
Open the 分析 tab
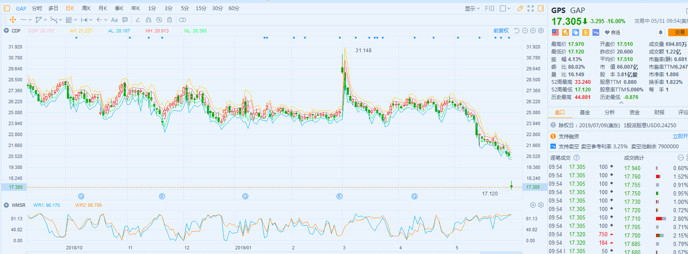(610, 112)
